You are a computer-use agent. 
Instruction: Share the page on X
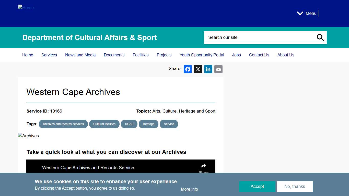point(198,69)
